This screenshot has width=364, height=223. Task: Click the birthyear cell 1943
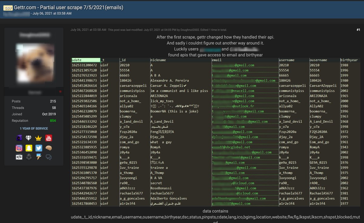(x=344, y=147)
